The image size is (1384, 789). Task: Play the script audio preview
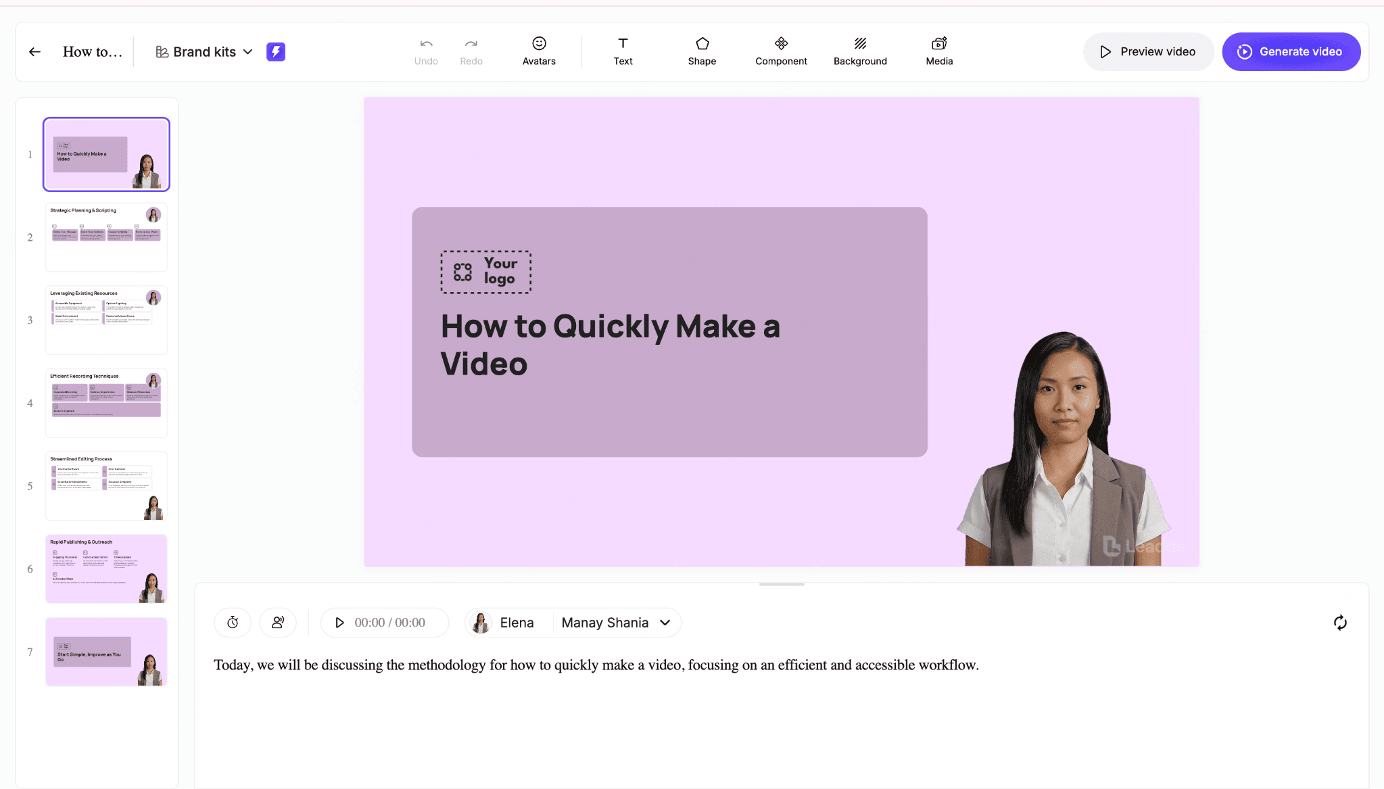click(x=340, y=622)
